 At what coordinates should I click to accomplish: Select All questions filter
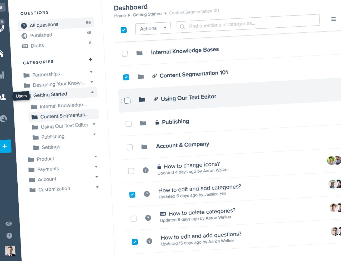[56, 24]
